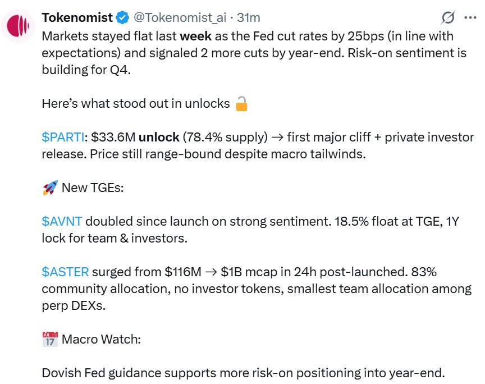Click the padlock emoji after unlocks
Screen dimensions: 485x384
coord(241,104)
